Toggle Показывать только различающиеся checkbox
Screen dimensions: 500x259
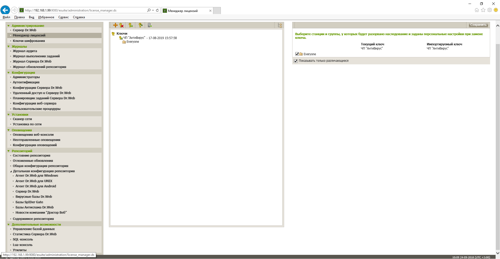click(x=296, y=61)
